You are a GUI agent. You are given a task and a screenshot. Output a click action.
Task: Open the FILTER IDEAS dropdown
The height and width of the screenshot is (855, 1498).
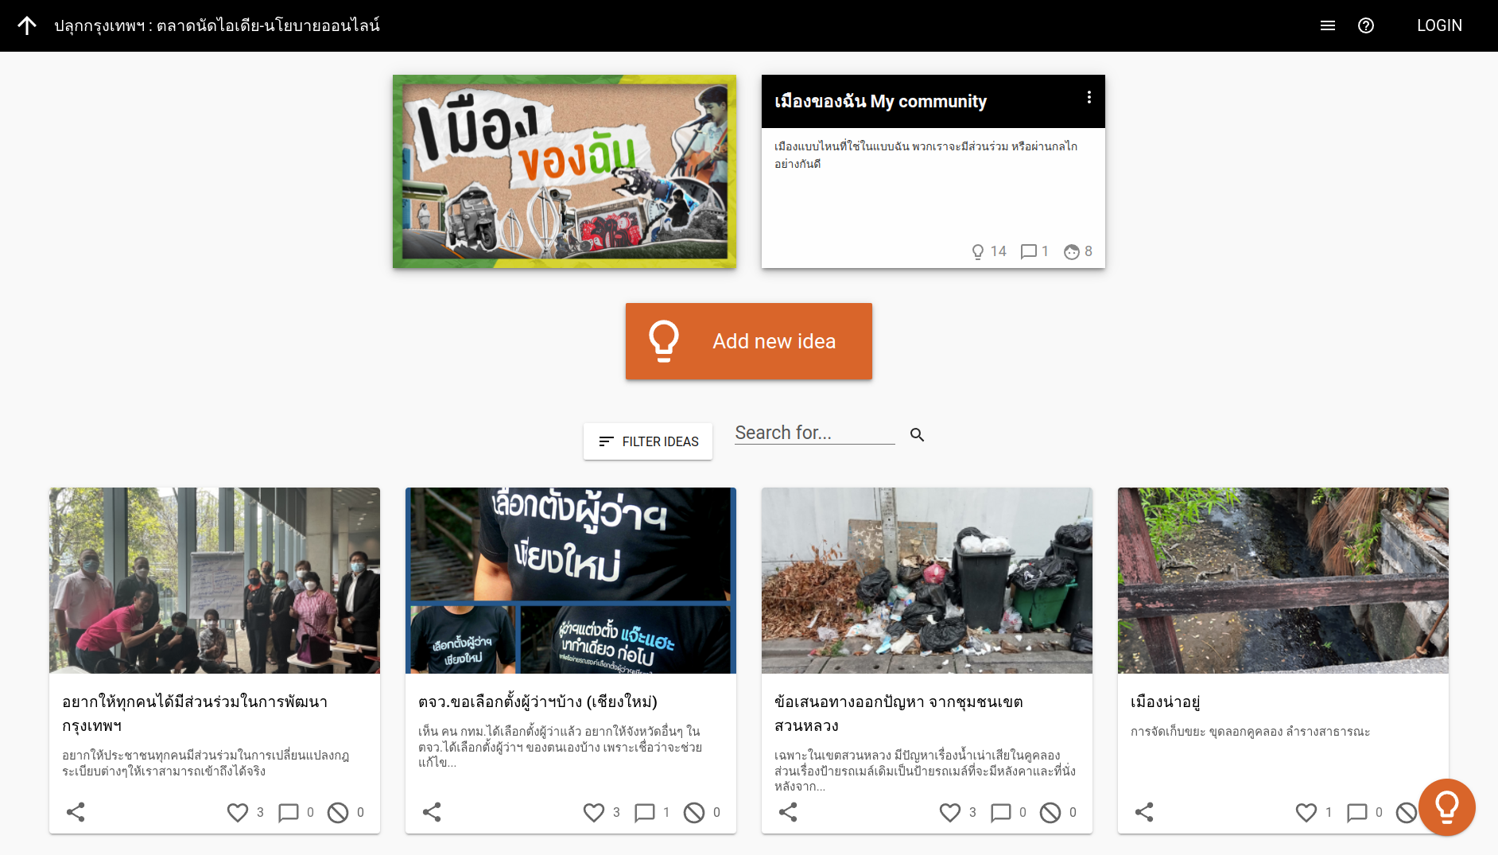coord(648,441)
